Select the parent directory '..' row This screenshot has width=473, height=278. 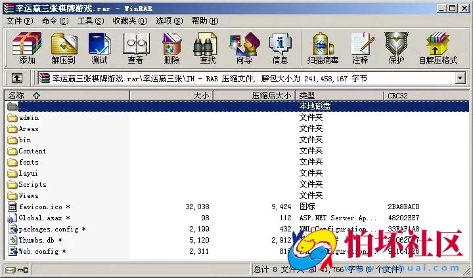tap(236, 106)
